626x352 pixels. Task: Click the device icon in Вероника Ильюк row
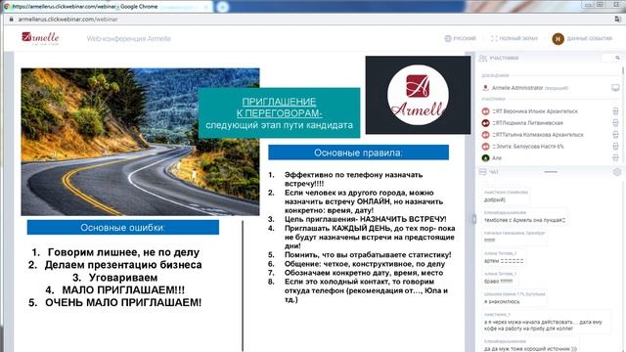tap(615, 111)
